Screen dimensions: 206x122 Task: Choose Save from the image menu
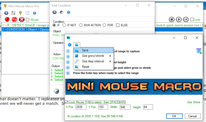tap(93, 50)
